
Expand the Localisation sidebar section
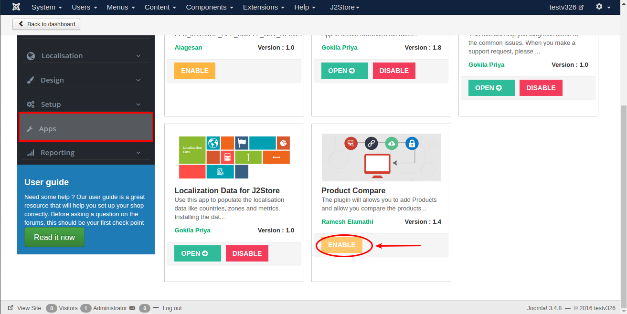pos(85,56)
